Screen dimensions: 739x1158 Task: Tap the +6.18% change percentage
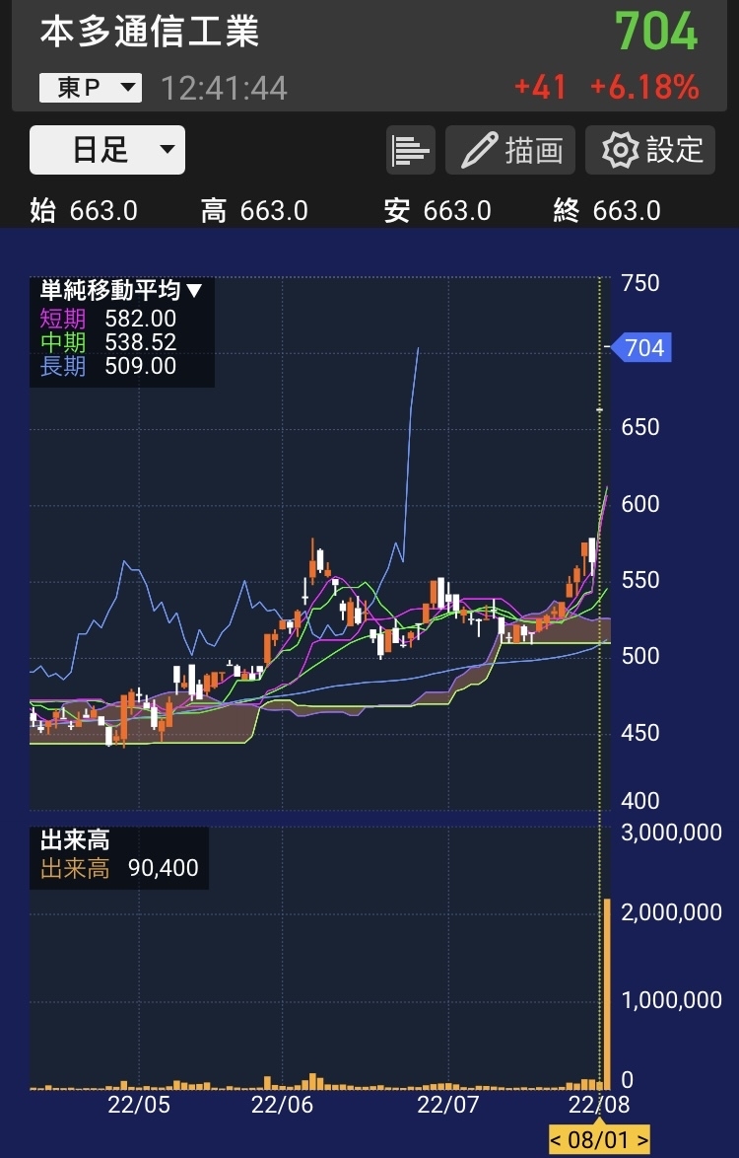point(644,88)
